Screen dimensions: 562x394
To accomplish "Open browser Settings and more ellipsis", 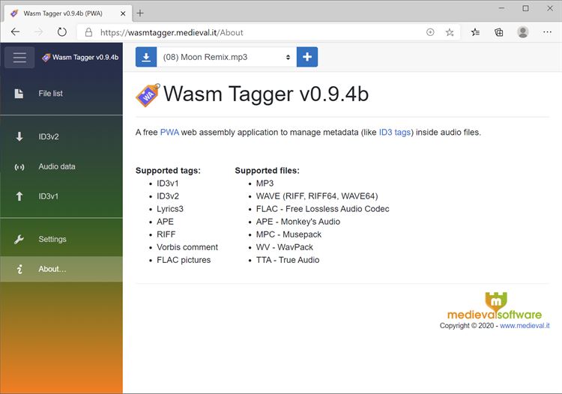I will click(x=547, y=32).
